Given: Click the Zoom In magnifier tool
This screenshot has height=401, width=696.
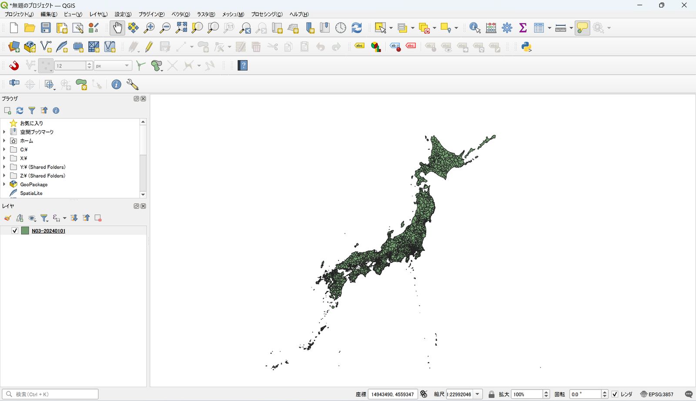Looking at the screenshot, I should click(149, 28).
